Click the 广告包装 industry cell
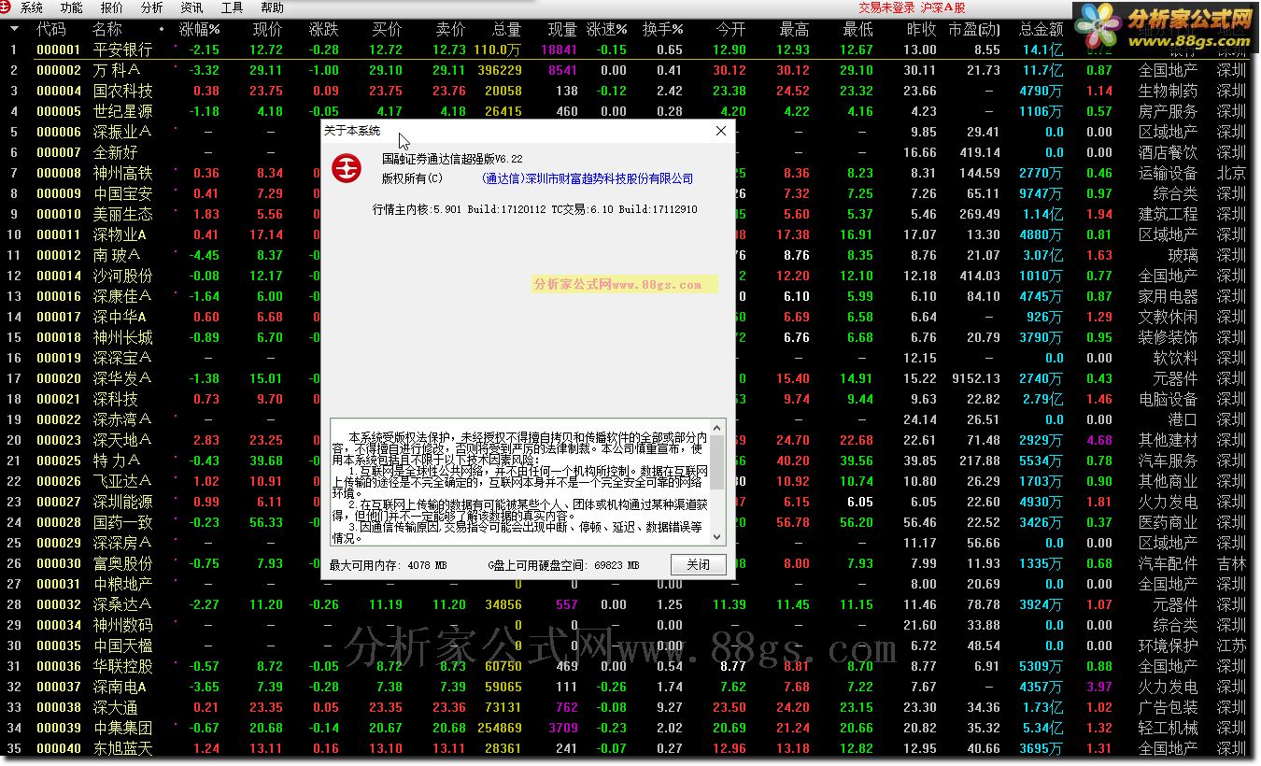1261x766 pixels. [x=1168, y=707]
